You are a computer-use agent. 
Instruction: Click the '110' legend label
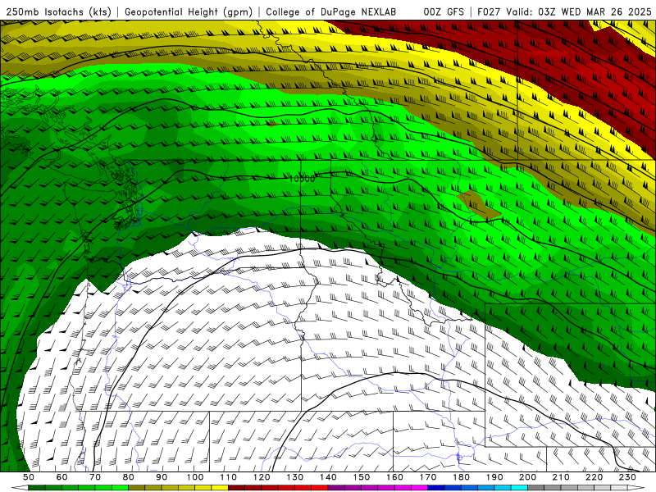(229, 477)
